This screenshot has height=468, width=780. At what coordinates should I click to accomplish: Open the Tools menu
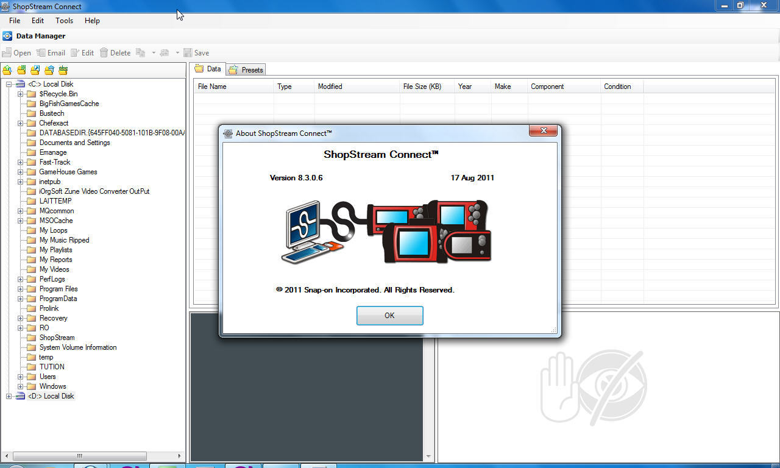point(64,21)
